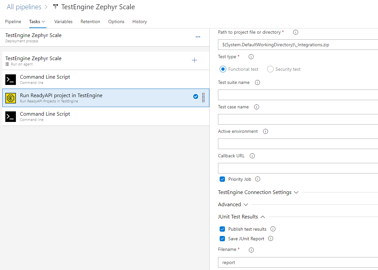Click info icon next to Path to project file
This screenshot has width=378, height=270.
[x=295, y=32]
